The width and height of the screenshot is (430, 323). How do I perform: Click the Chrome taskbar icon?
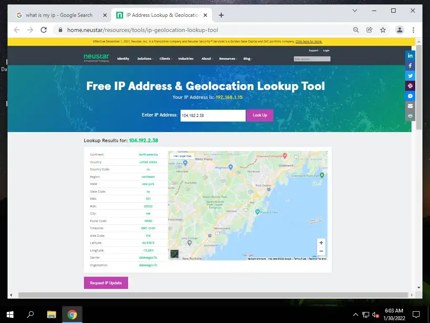72,315
